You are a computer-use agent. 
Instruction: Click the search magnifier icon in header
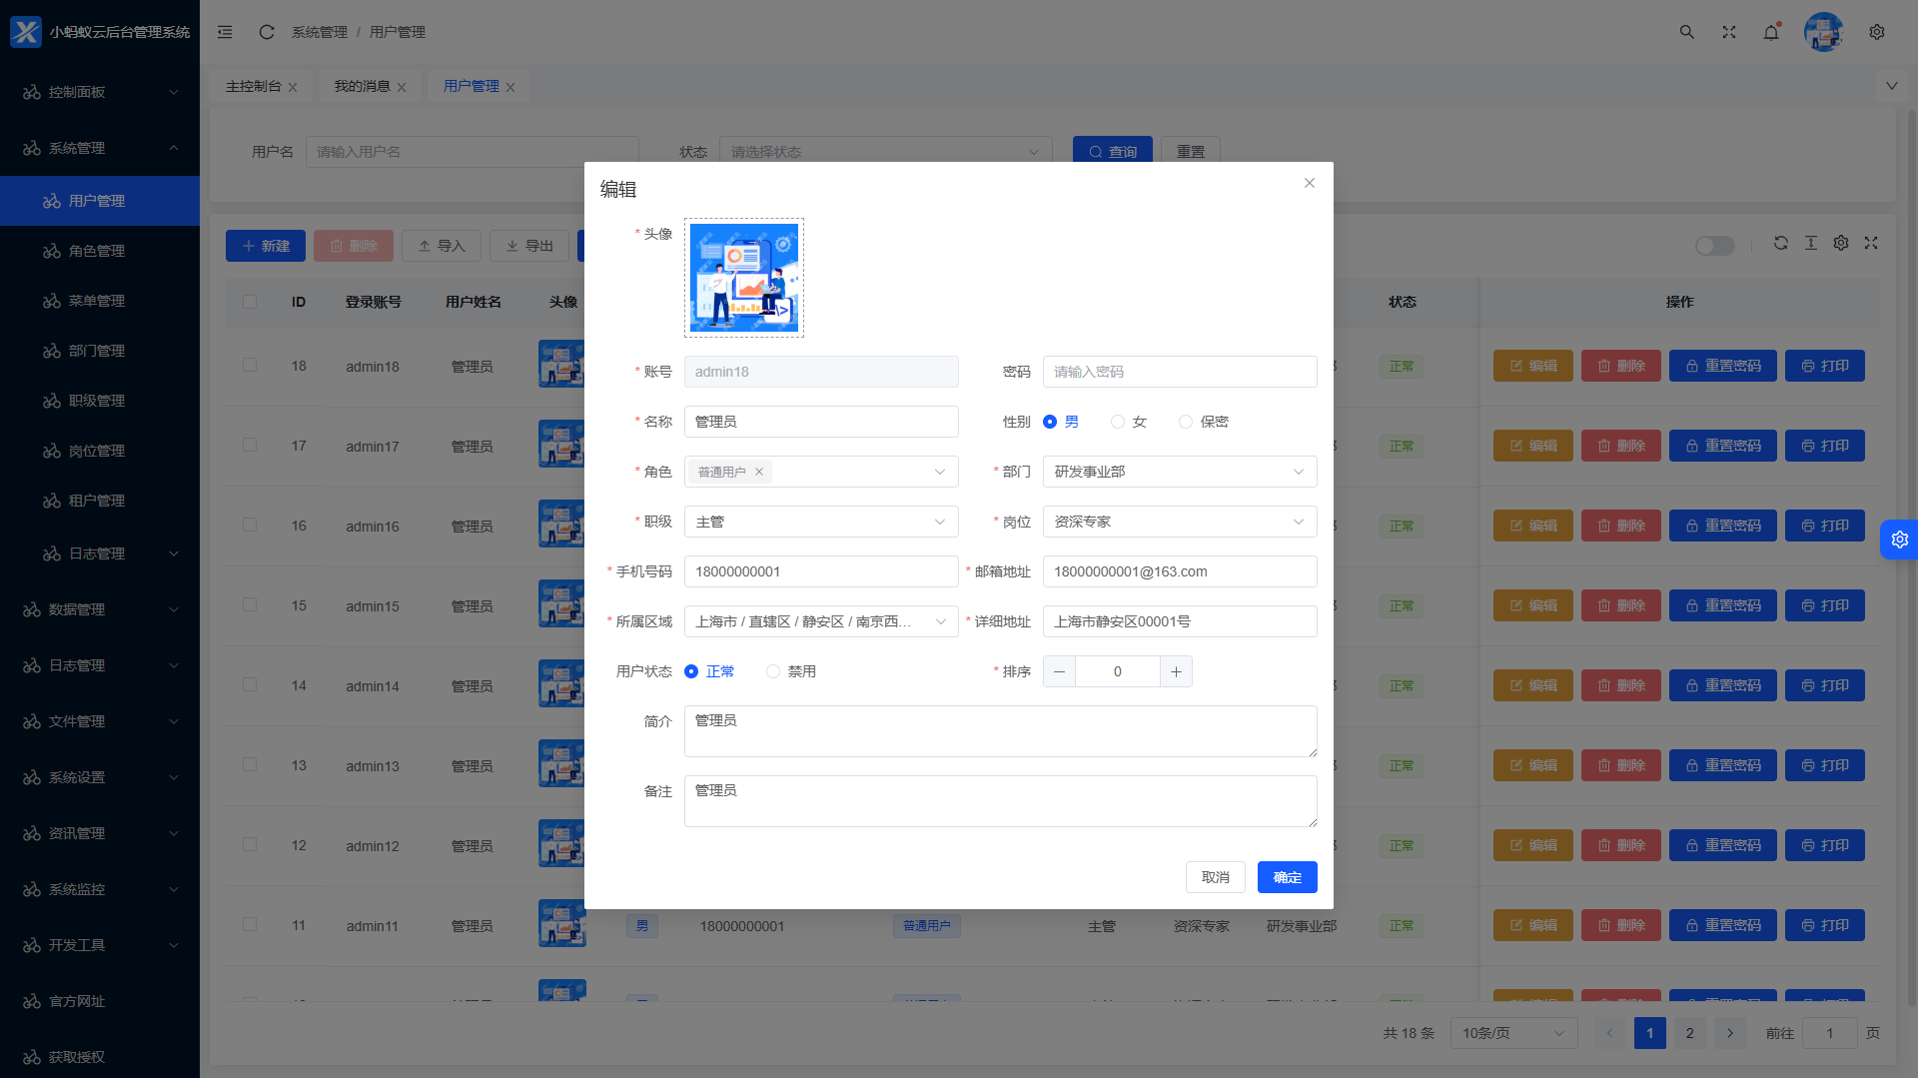tap(1686, 32)
